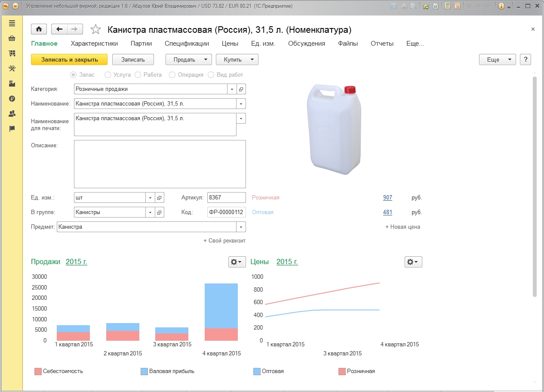Viewport: 544px width, 392px height.
Task: Select the Услуга radio button
Action: pyautogui.click(x=108, y=75)
